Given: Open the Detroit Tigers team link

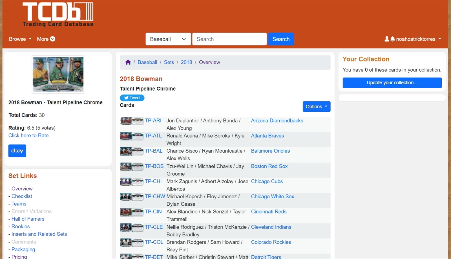Looking at the screenshot, I should click(266, 257).
